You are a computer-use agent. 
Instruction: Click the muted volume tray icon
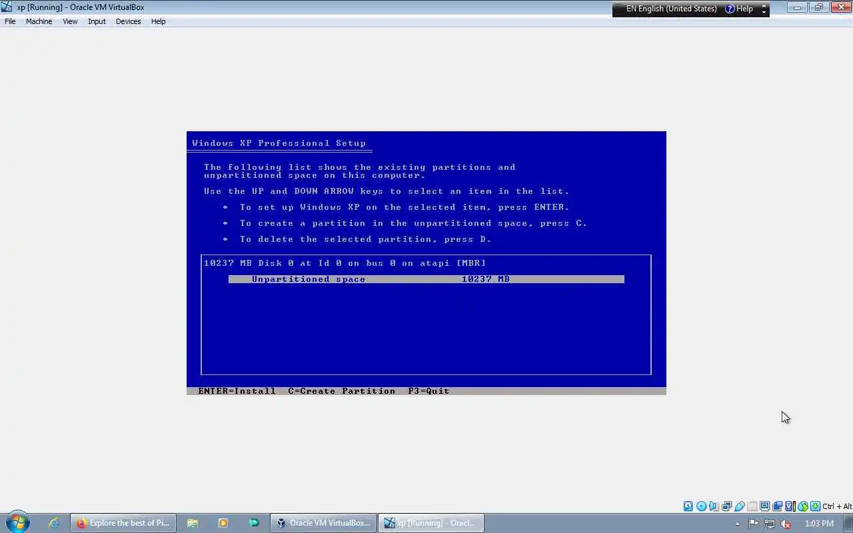click(x=786, y=524)
